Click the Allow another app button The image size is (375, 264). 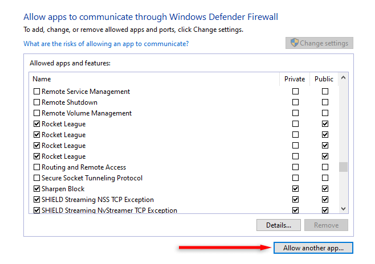[313, 248]
